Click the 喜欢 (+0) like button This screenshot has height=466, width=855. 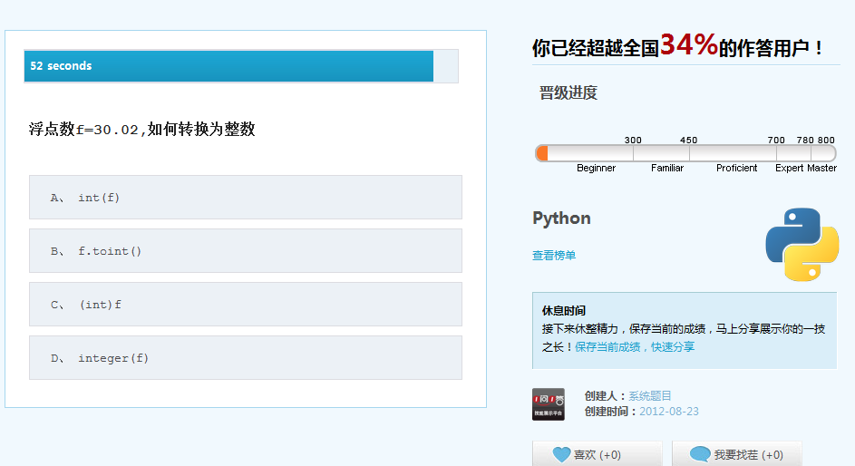pos(598,453)
